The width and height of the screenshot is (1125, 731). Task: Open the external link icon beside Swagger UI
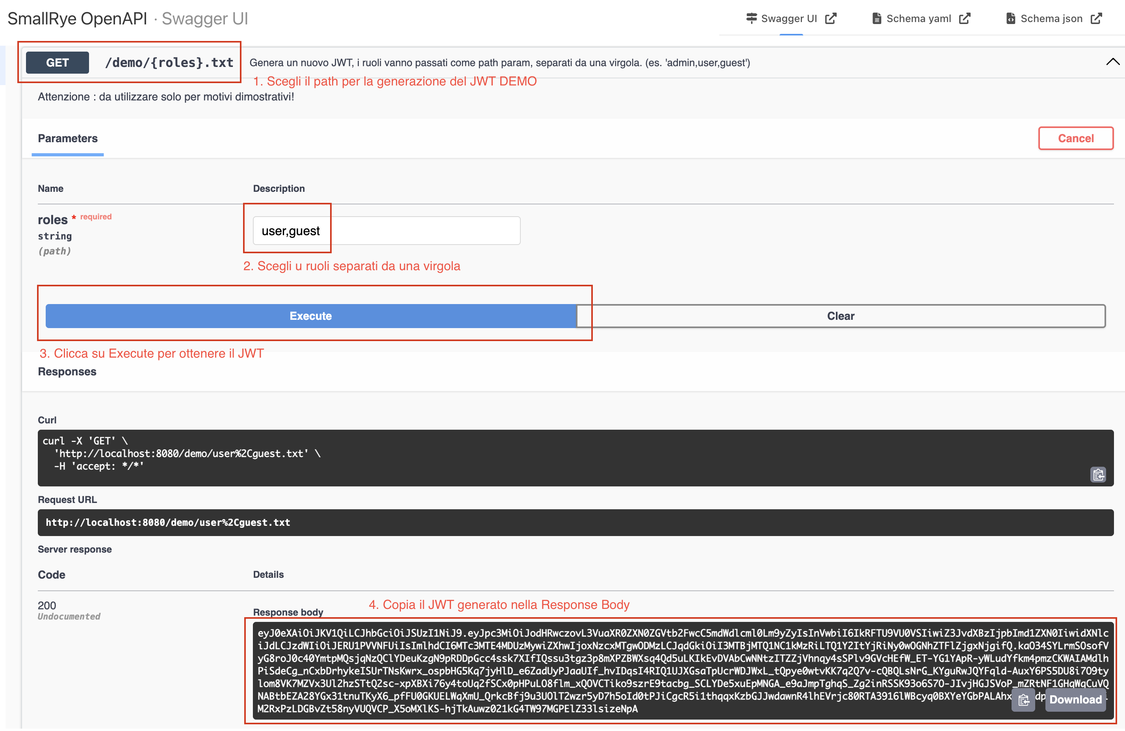(830, 19)
